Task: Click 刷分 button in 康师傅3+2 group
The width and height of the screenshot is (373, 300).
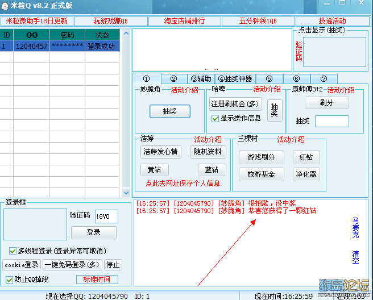Action: point(326,103)
